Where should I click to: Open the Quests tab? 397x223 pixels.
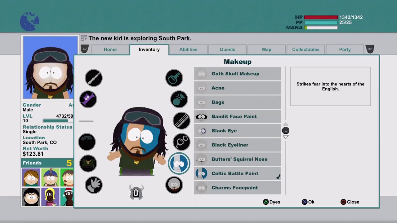[228, 50]
